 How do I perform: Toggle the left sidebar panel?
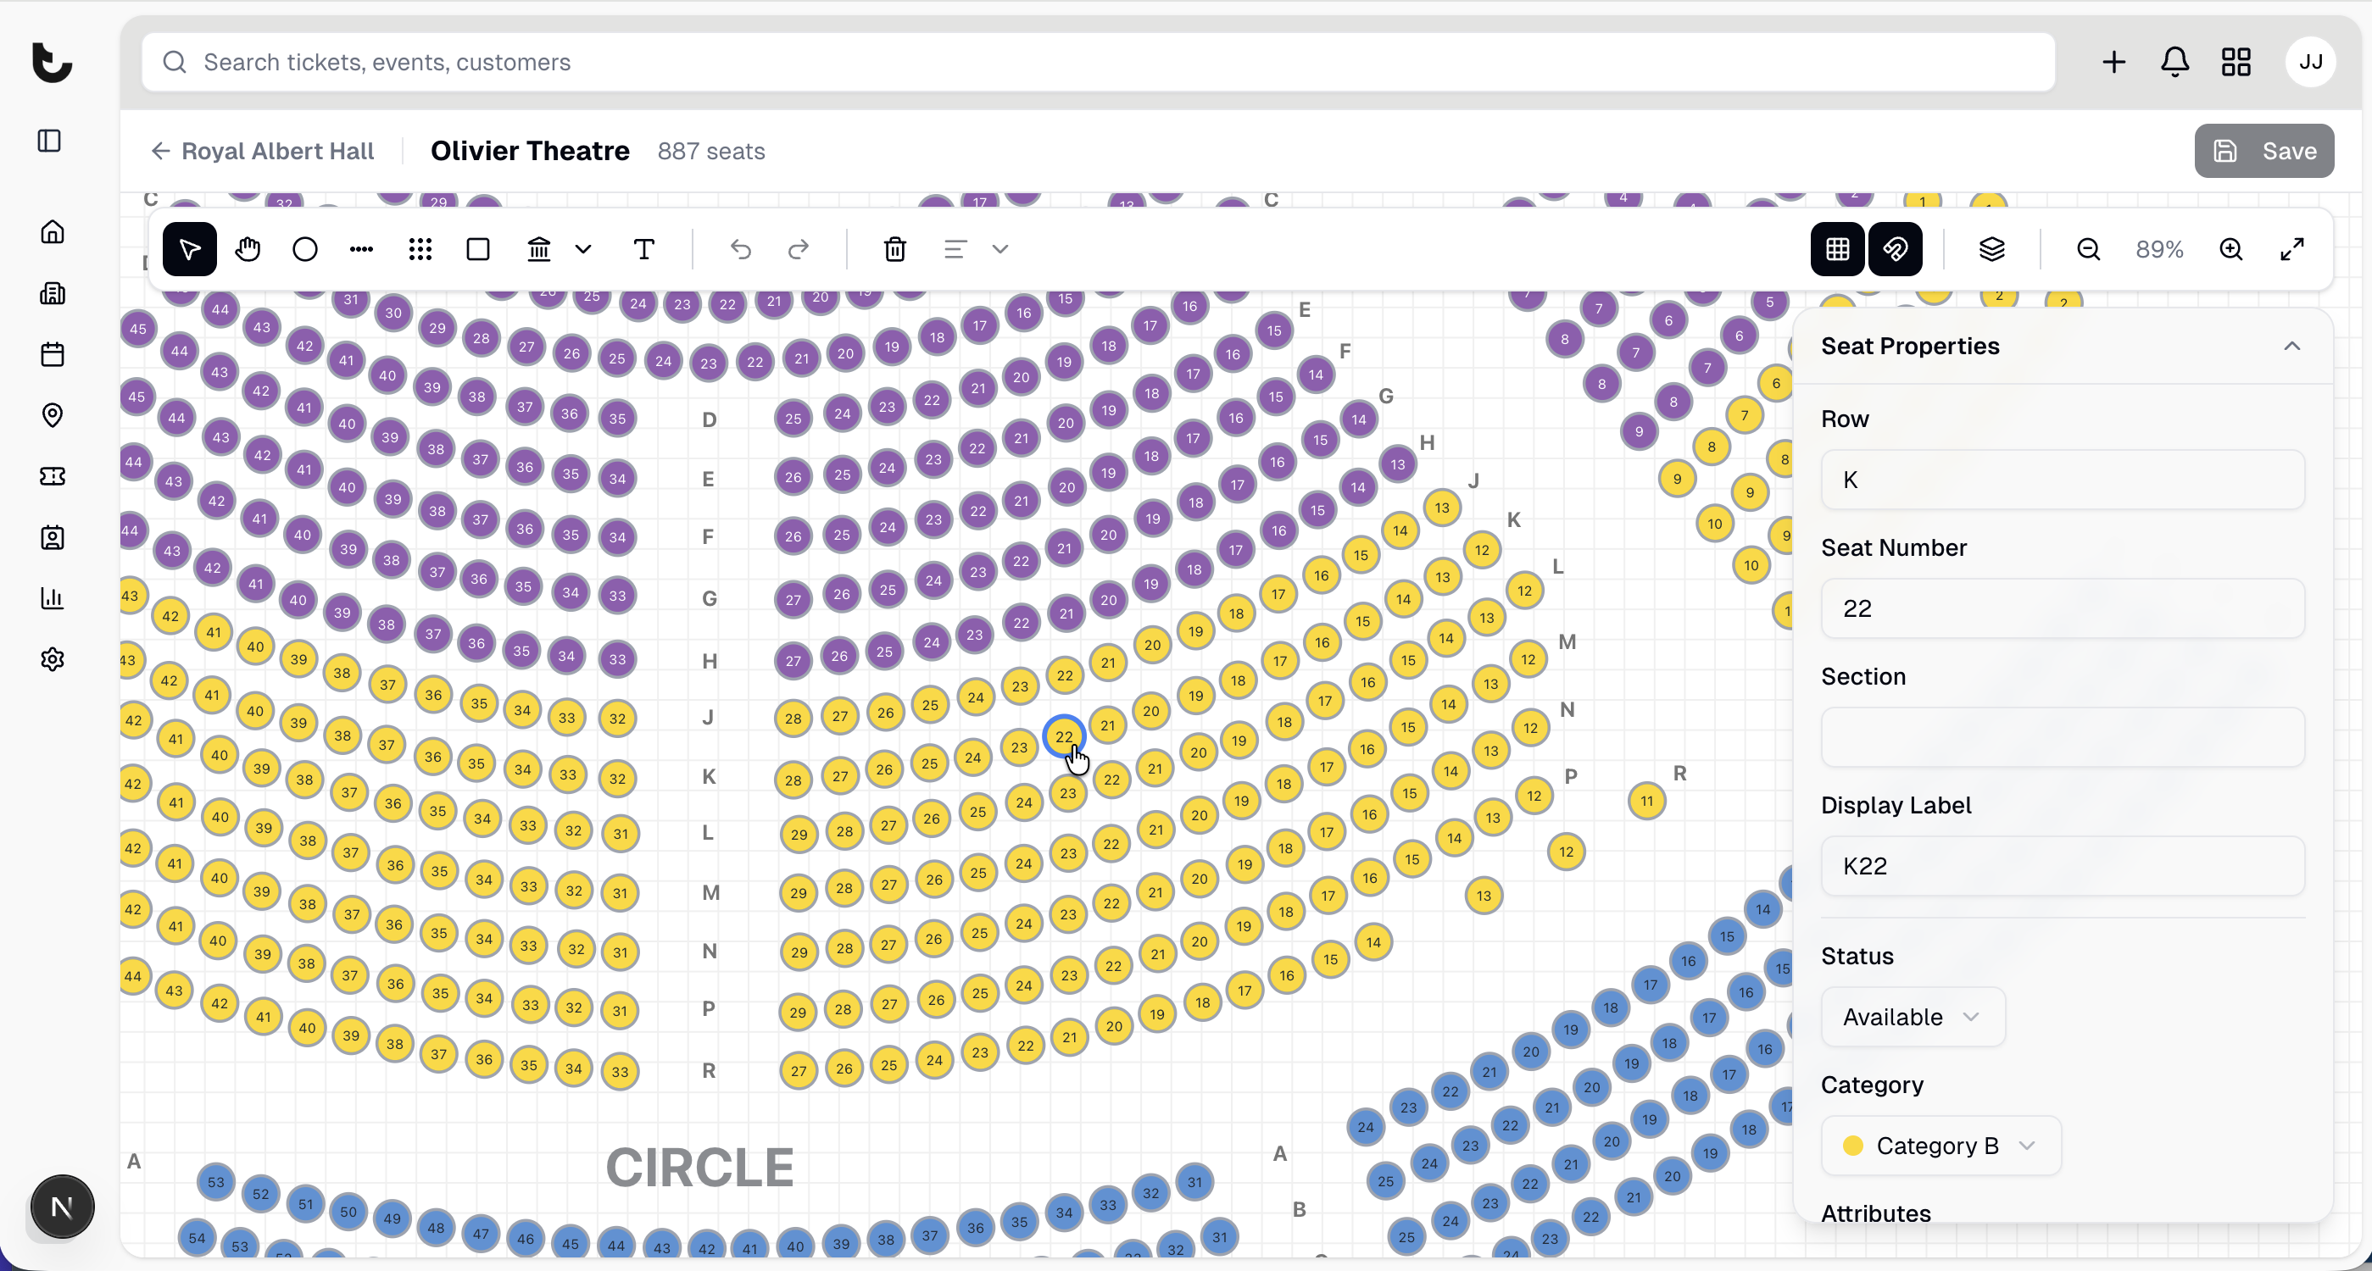click(47, 141)
